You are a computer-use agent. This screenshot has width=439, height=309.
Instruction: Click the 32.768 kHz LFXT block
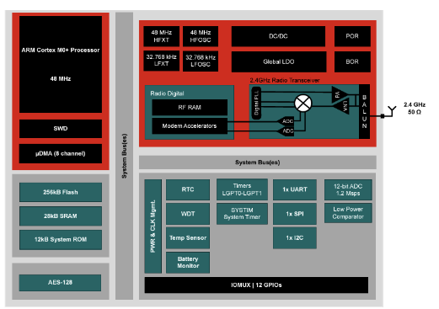(161, 61)
